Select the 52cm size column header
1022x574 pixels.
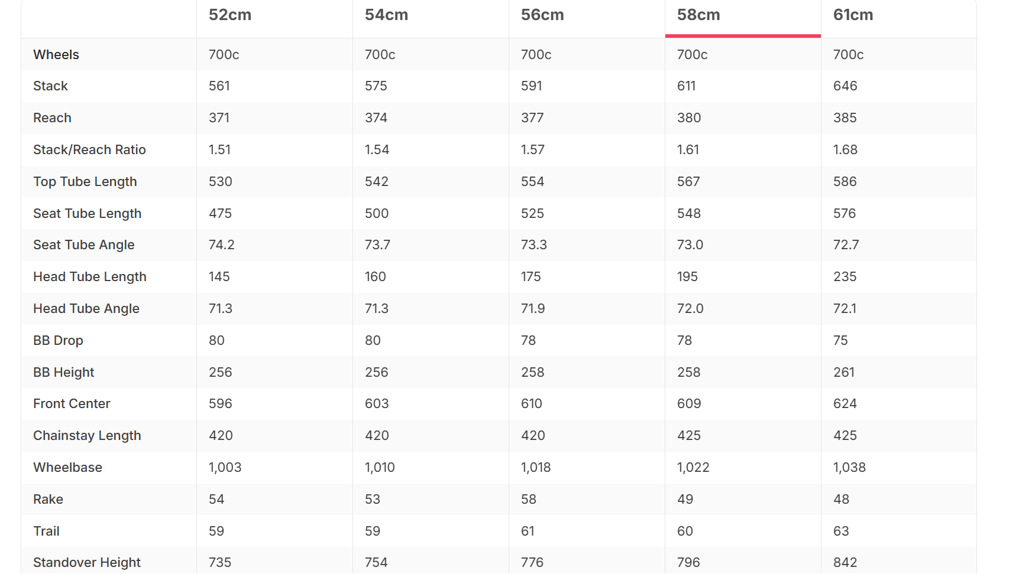(230, 15)
